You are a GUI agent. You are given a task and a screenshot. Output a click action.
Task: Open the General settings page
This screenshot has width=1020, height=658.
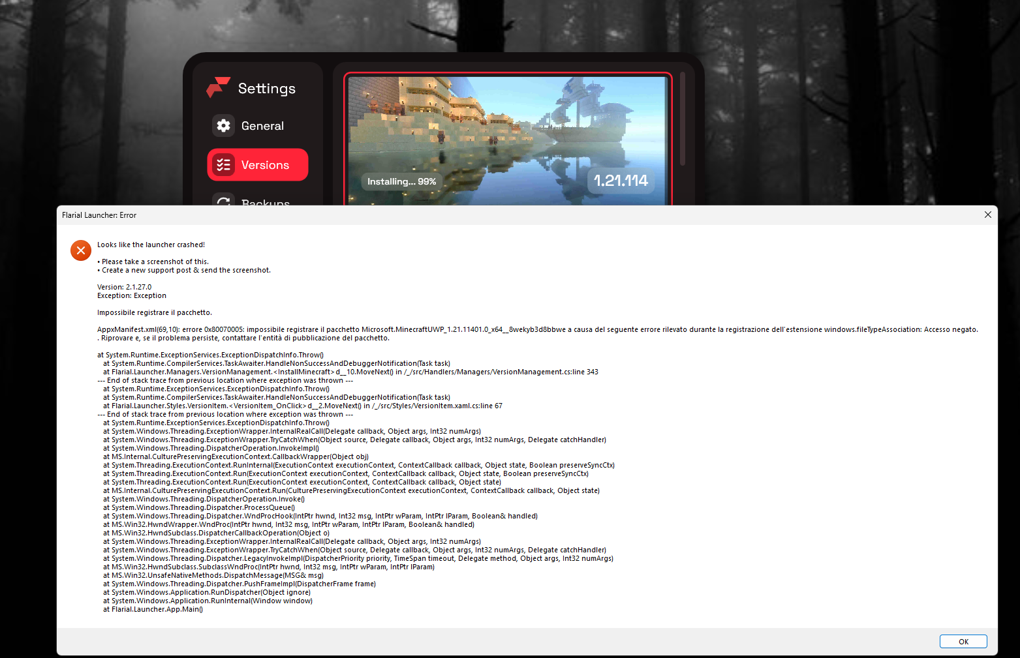point(261,125)
